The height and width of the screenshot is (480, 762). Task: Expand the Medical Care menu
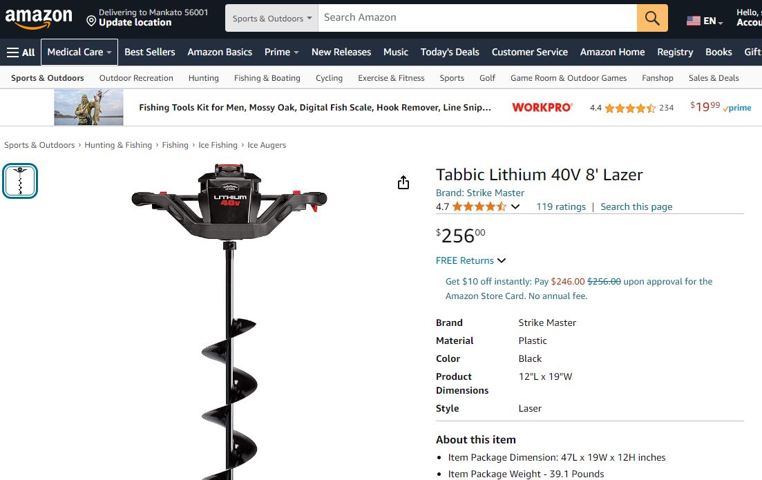coord(79,52)
